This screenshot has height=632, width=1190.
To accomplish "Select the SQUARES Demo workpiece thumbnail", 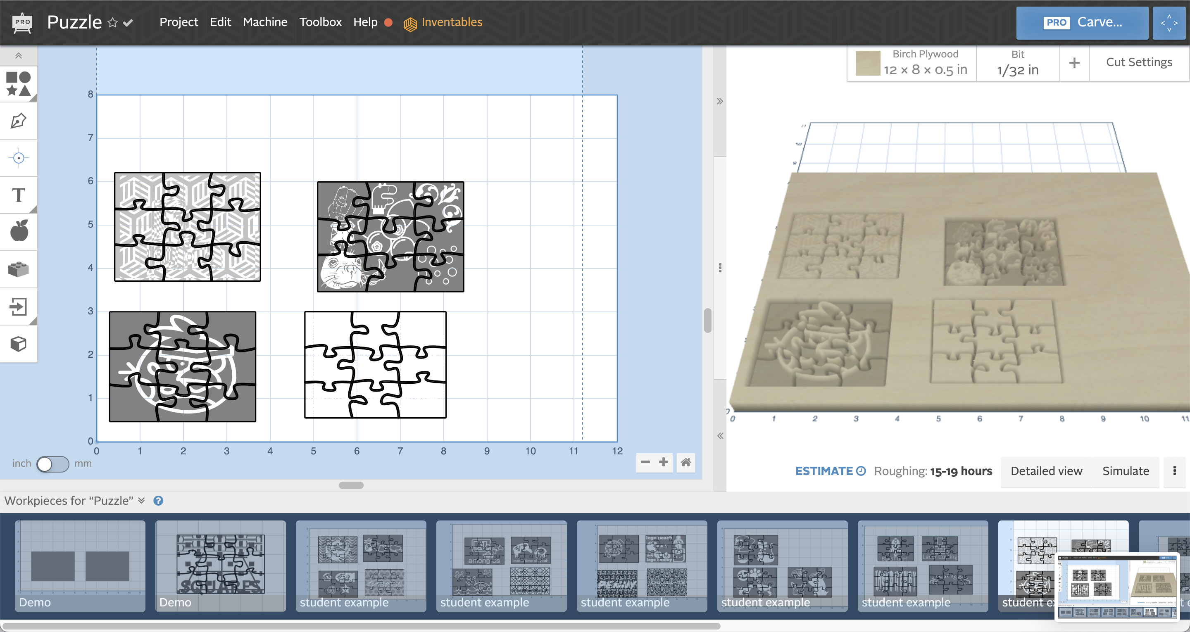I will 221,566.
